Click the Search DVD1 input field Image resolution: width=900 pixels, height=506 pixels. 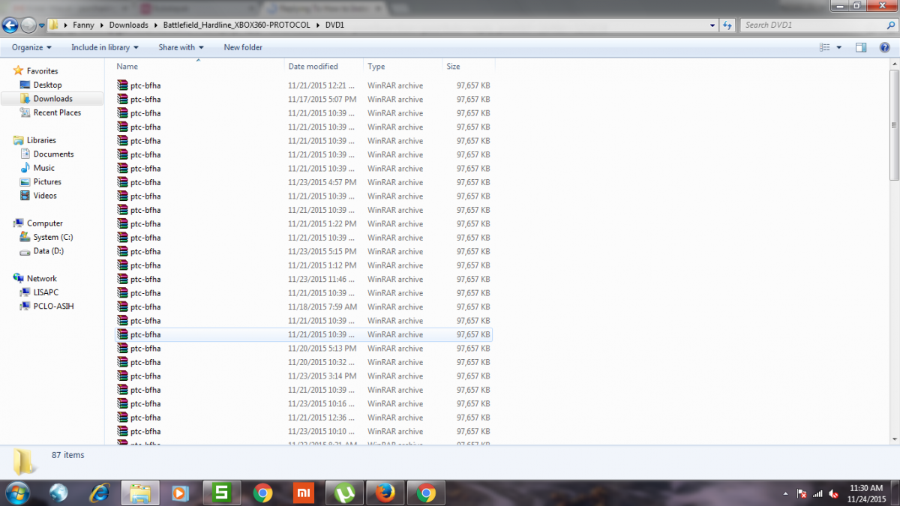click(806, 25)
